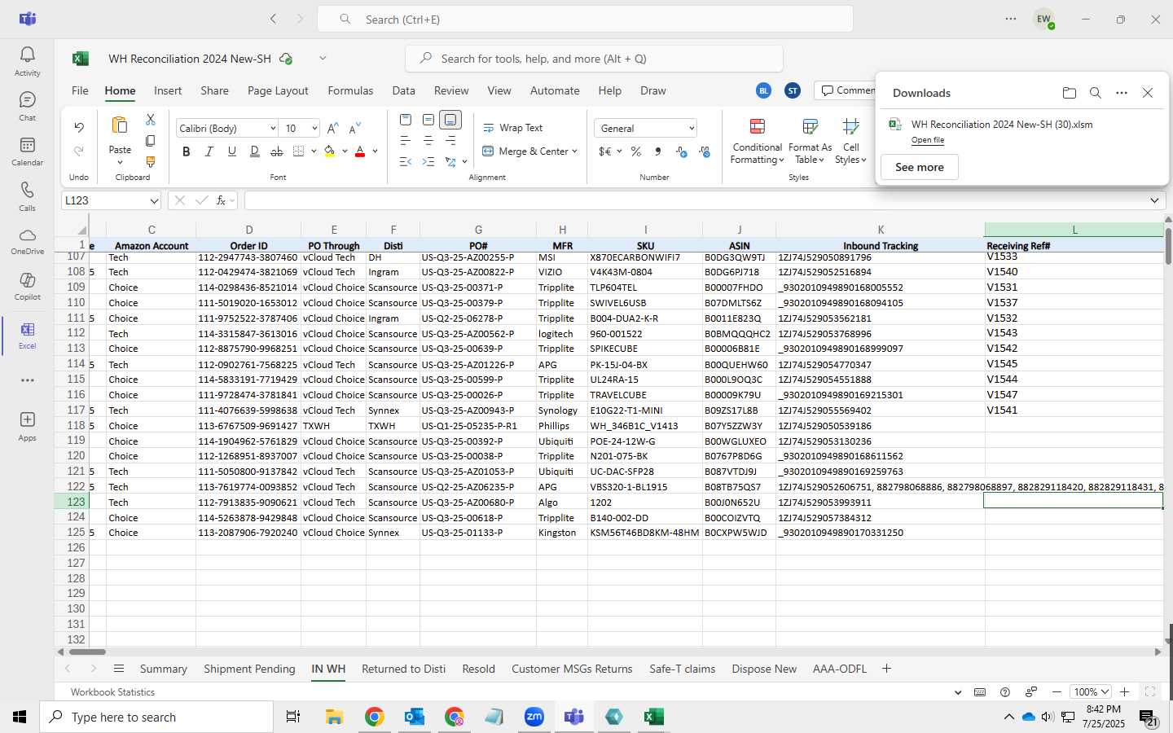Screen dimensions: 1173x733
Task: Toggle Double Underline formatting
Action: [255, 151]
